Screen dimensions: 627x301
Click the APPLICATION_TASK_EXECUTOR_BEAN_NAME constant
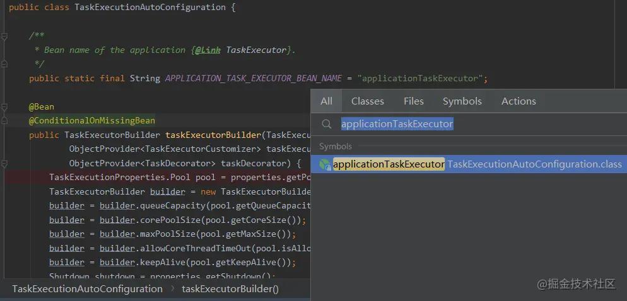[x=254, y=78]
